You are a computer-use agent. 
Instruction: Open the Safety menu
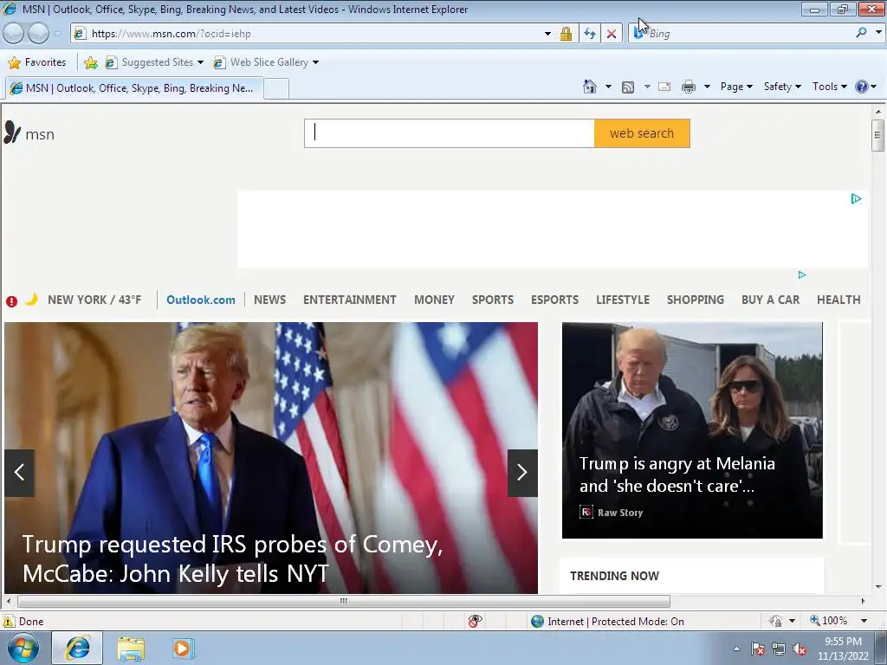tap(782, 87)
